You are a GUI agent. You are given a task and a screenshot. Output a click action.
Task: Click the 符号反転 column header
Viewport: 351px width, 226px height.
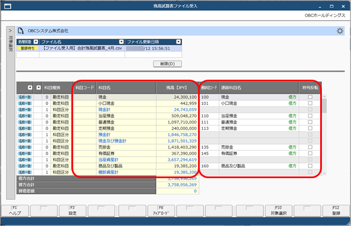coord(310,88)
